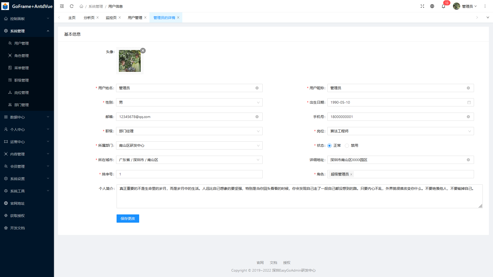Open the notification bell
The width and height of the screenshot is (493, 277).
click(x=443, y=6)
